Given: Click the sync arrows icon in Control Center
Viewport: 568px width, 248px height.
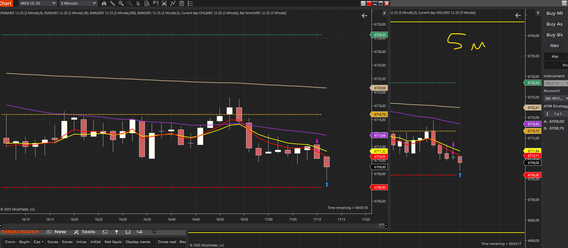Looking at the screenshot, I should click(x=154, y=232).
